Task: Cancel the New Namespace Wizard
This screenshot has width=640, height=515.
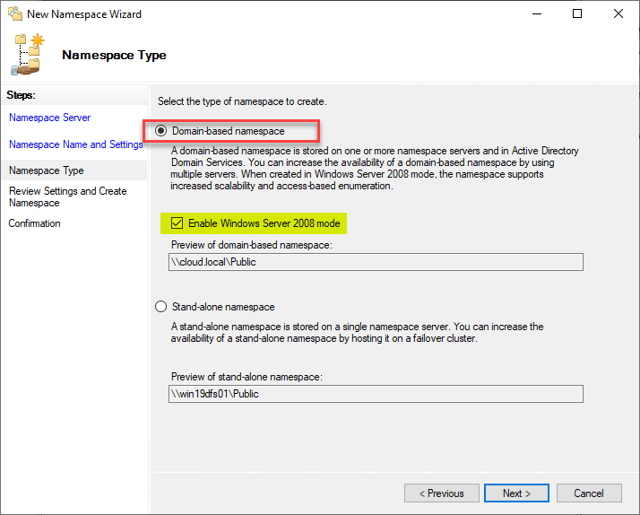Action: 589,493
